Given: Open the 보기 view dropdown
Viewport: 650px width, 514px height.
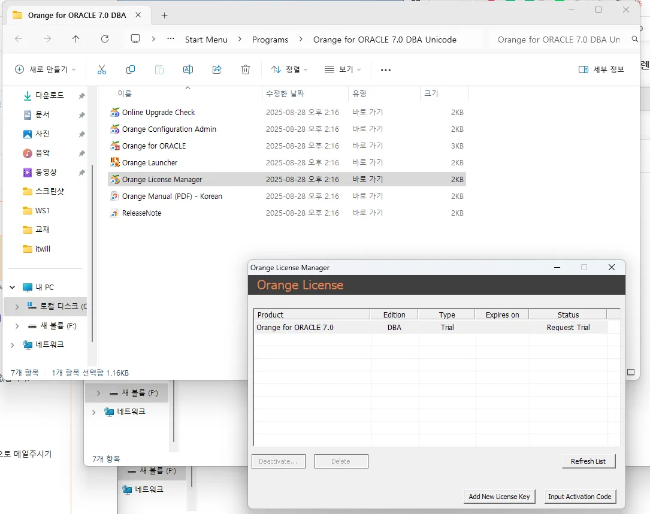Looking at the screenshot, I should click(343, 69).
